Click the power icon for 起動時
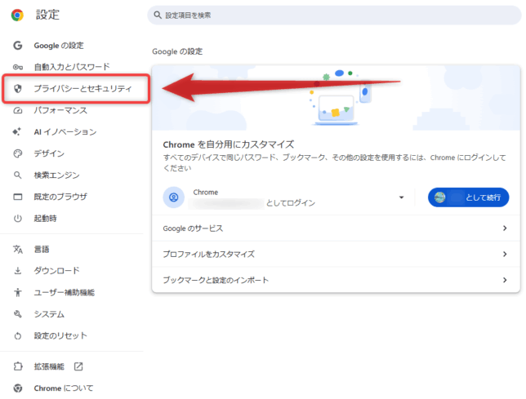526x399 pixels. point(18,219)
